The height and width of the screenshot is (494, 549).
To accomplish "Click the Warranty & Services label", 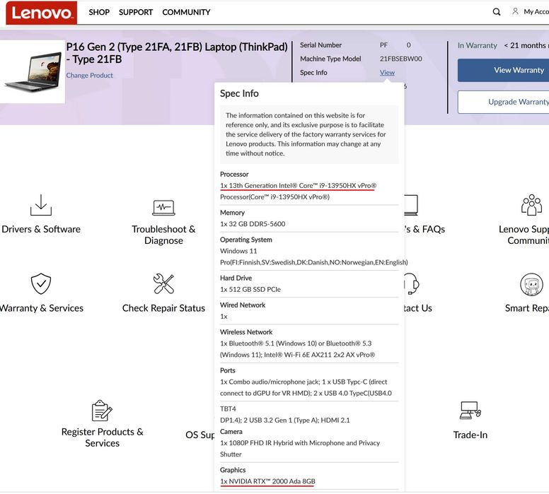I will (x=42, y=308).
